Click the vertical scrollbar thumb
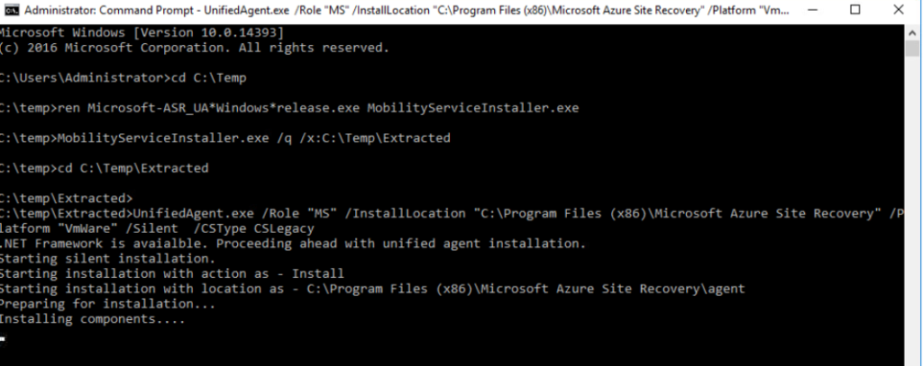This screenshot has height=366, width=923. pos(912,49)
